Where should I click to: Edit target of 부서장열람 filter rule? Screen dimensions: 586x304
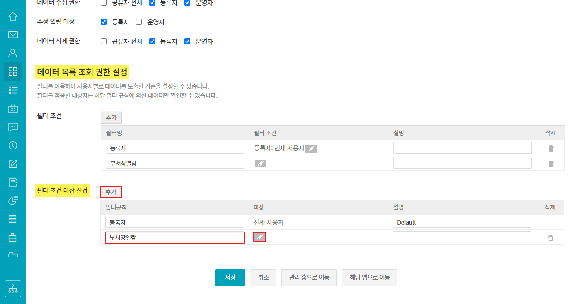pyautogui.click(x=260, y=237)
